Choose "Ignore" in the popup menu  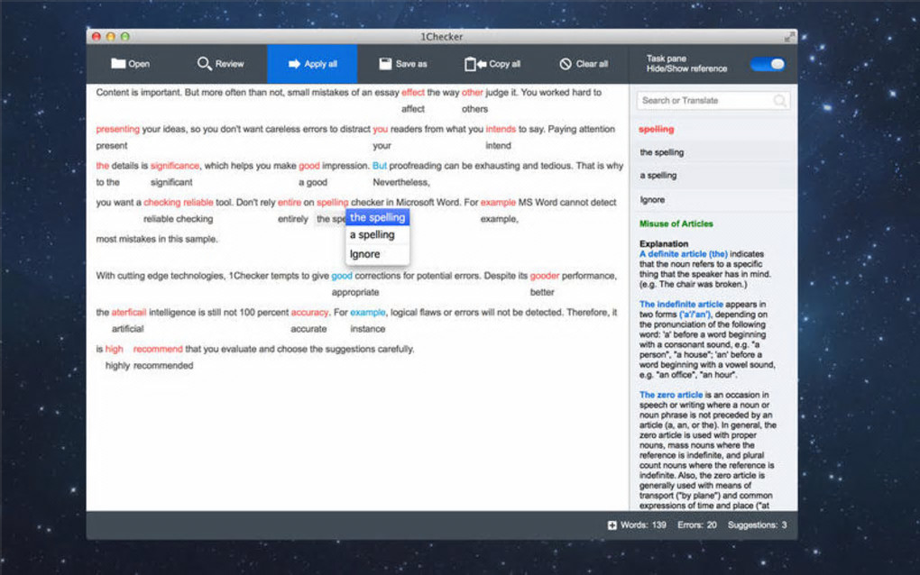click(377, 254)
